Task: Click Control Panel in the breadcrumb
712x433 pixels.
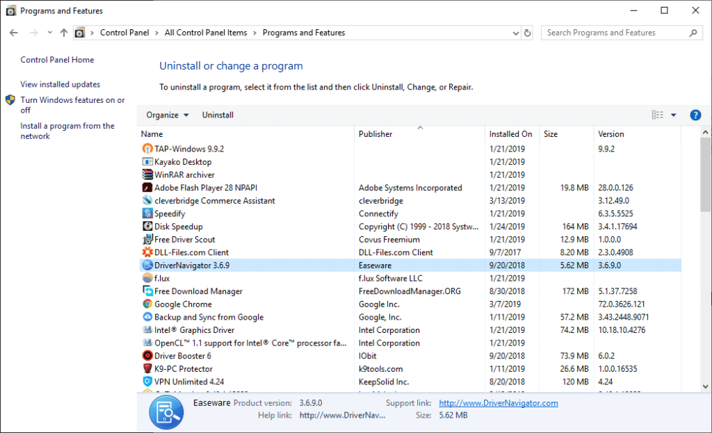Action: tap(124, 33)
